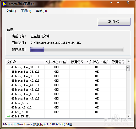Click the file list scrollbar up arrow
The height and width of the screenshot is (129, 136).
point(128,61)
